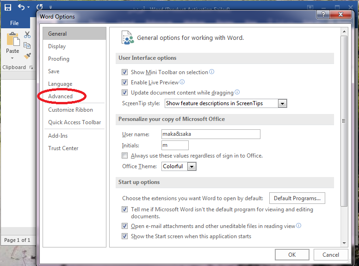Expand the Paste options arrow
Viewport: 359px width, 266px height.
coord(12,58)
